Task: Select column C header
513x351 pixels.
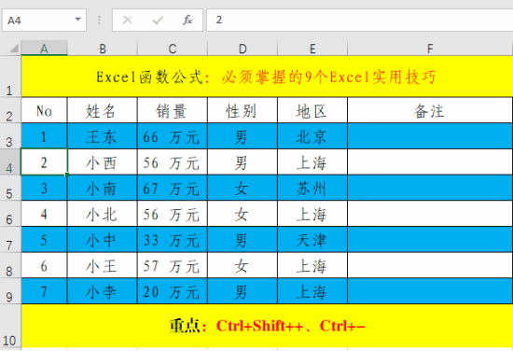Action: (173, 49)
